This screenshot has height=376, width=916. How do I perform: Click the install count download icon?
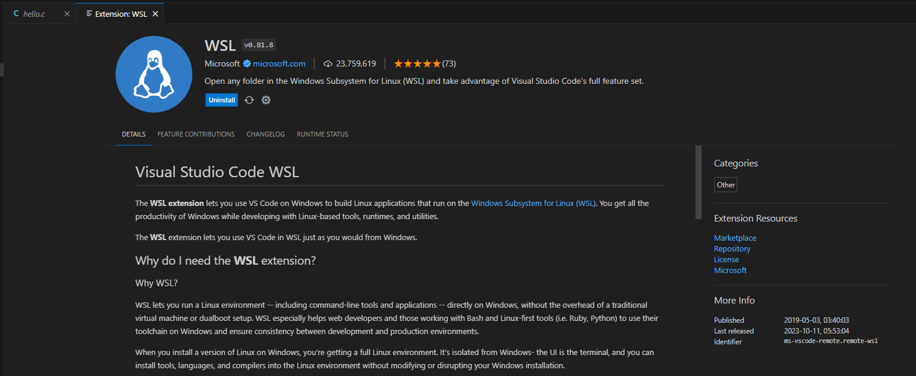click(328, 63)
